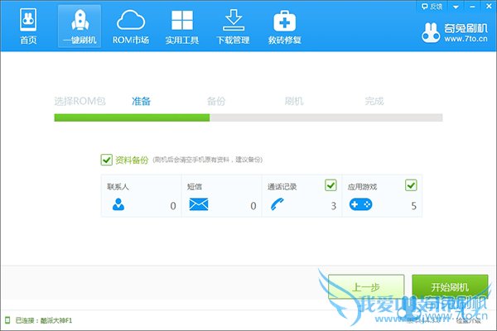Click the 应用游戏 gamepad icon
Screen dimensions: 497x331
pos(360,204)
